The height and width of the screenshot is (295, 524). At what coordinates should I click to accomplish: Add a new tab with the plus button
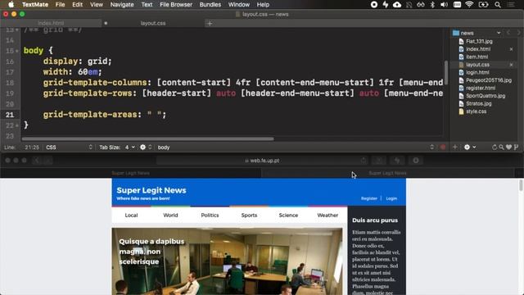click(x=210, y=23)
